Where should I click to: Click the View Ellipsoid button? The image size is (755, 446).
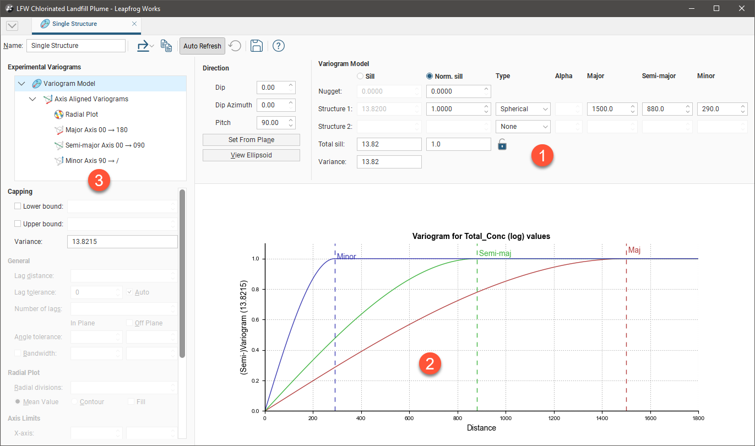(251, 155)
